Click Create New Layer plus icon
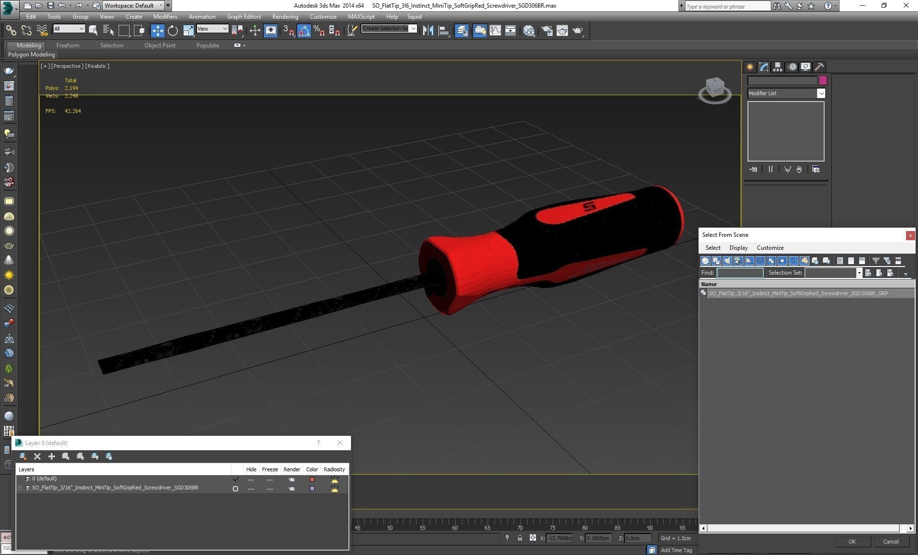Image resolution: width=918 pixels, height=555 pixels. 52,456
